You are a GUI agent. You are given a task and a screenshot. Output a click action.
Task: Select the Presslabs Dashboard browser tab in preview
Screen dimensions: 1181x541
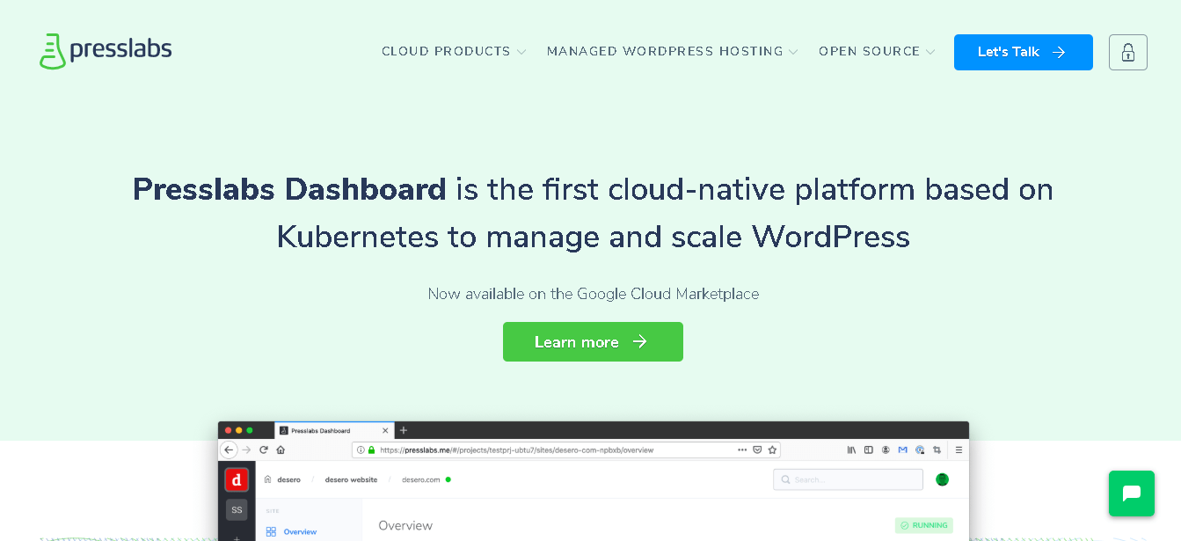pos(334,430)
